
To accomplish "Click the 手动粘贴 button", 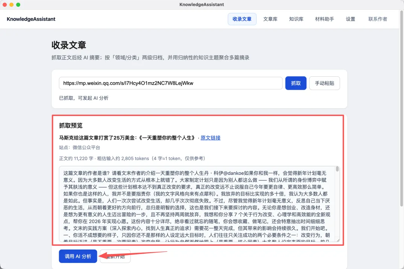I will [324, 83].
